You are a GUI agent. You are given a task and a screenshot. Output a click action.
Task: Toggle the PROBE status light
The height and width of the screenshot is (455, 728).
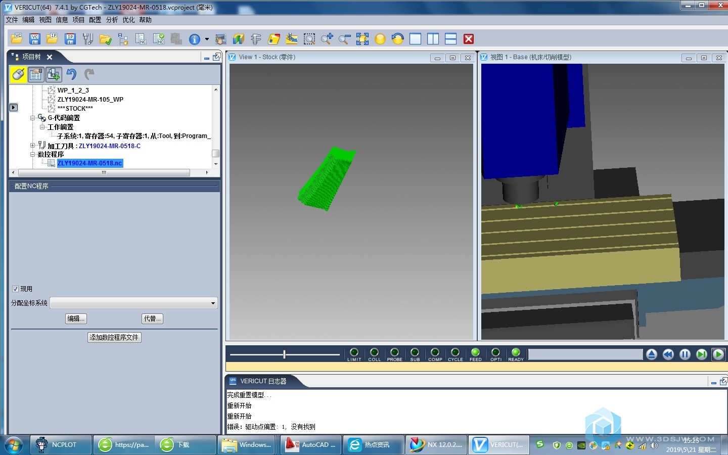(394, 352)
